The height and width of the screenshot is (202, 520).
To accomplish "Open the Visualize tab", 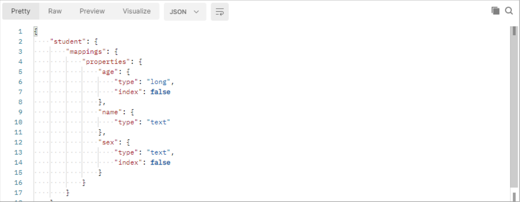I will (137, 11).
